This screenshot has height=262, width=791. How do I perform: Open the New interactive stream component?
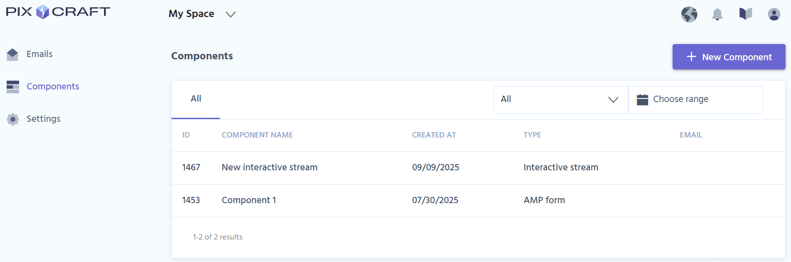269,168
